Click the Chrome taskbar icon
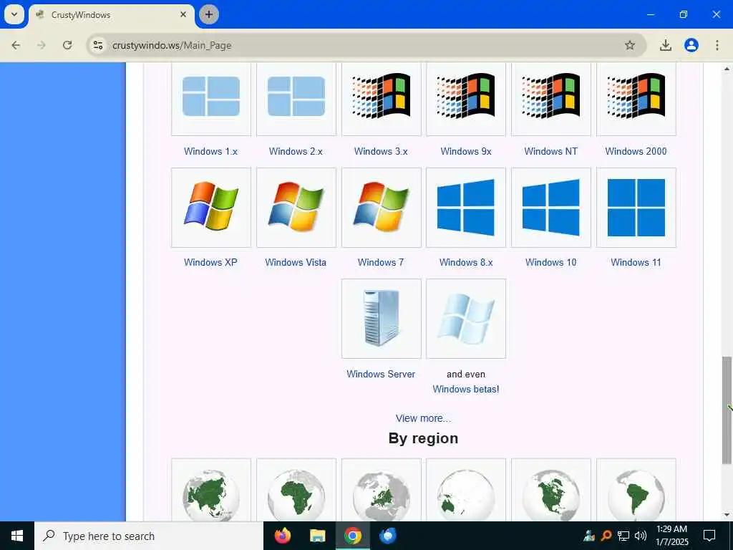The width and height of the screenshot is (733, 550). (353, 536)
